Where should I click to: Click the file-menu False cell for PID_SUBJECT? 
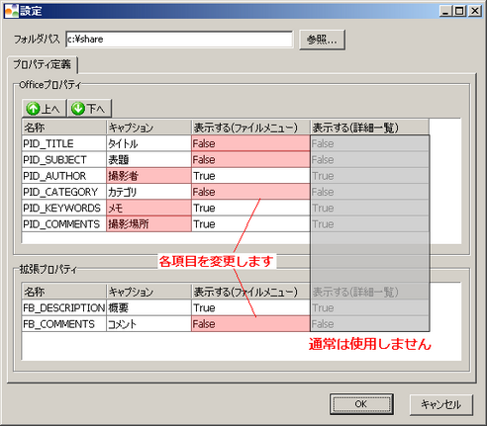pyautogui.click(x=250, y=159)
